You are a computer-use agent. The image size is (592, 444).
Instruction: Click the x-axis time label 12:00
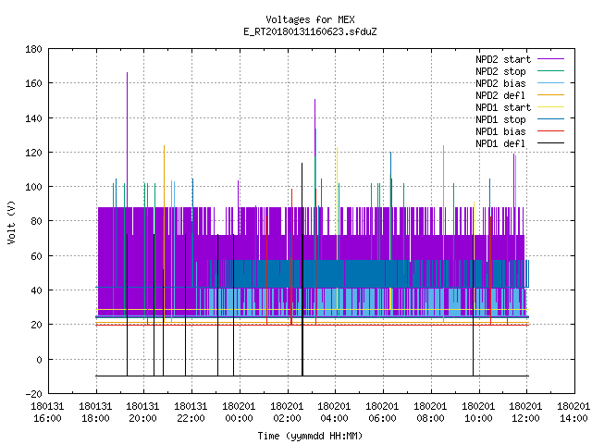(x=525, y=418)
